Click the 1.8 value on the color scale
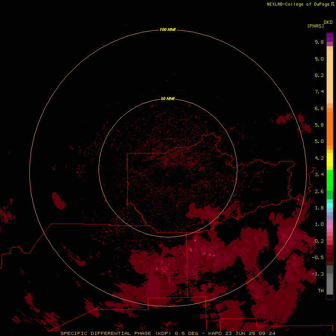Image resolution: width=336 pixels, height=336 pixels. (x=319, y=208)
